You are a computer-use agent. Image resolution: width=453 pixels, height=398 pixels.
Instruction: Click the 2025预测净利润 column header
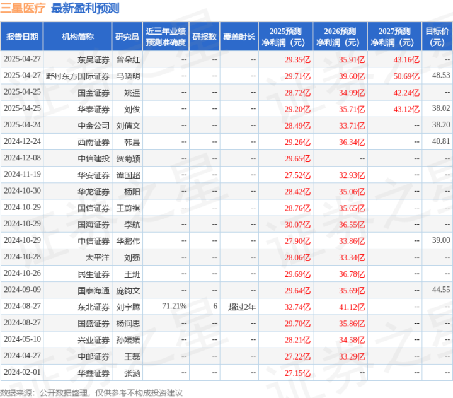tap(285, 37)
